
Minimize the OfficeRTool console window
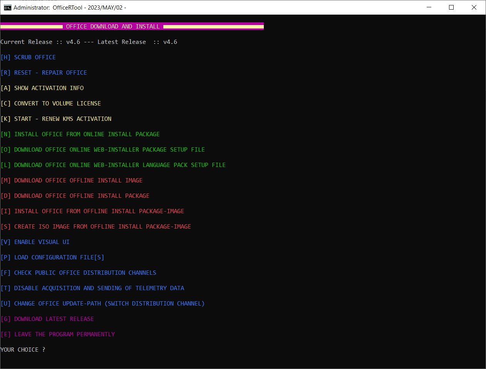pos(429,7)
